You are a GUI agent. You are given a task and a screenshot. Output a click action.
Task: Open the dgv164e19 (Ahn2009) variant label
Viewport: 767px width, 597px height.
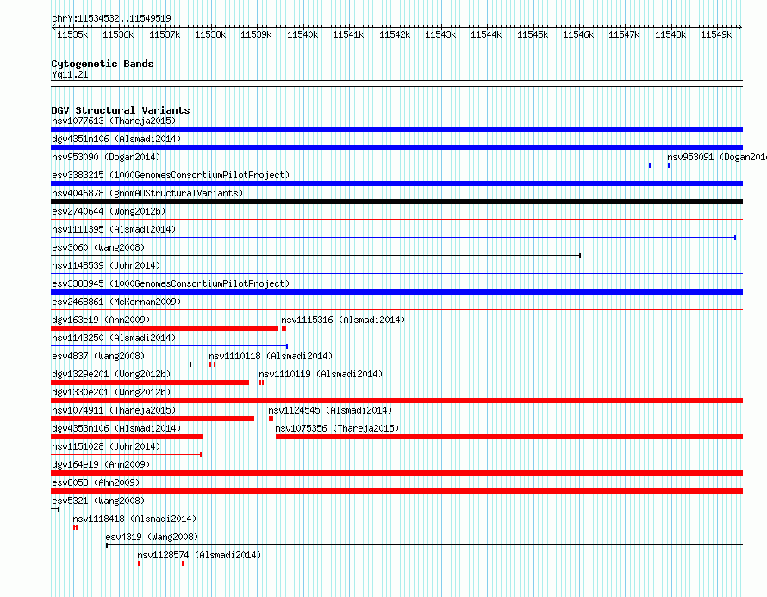101,464
